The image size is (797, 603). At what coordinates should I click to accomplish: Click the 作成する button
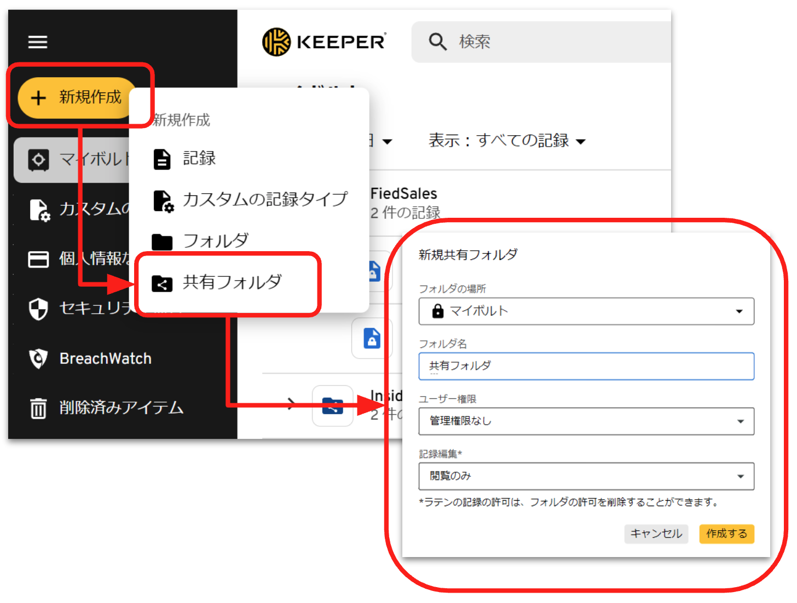point(726,534)
